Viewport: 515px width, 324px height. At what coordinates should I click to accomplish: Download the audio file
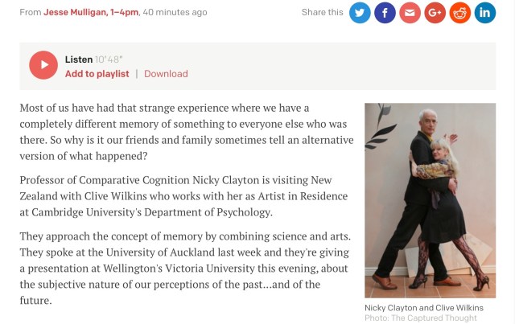pos(166,74)
